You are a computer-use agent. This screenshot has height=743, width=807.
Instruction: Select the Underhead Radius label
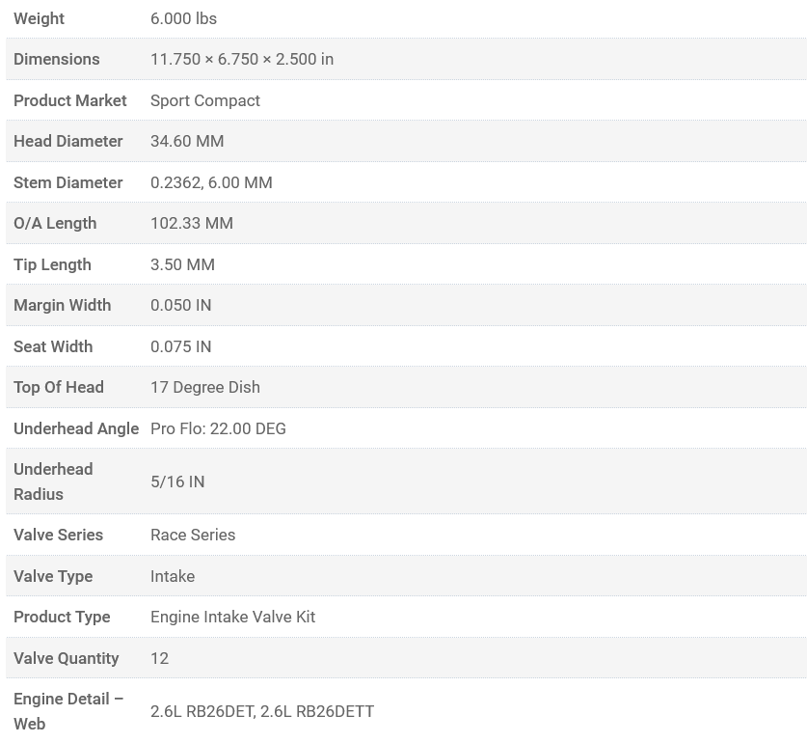tap(53, 482)
